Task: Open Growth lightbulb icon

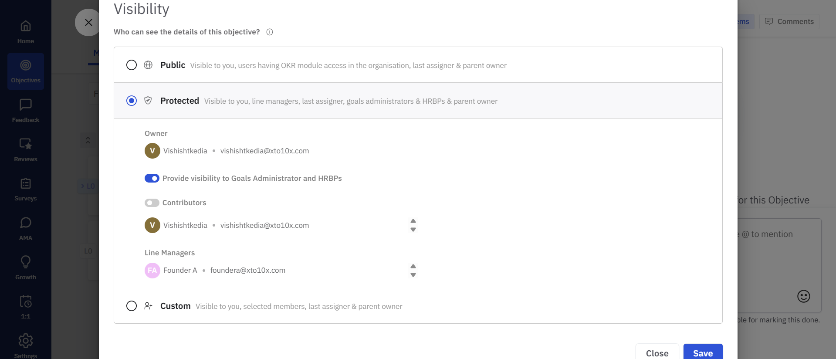Action: (x=26, y=262)
